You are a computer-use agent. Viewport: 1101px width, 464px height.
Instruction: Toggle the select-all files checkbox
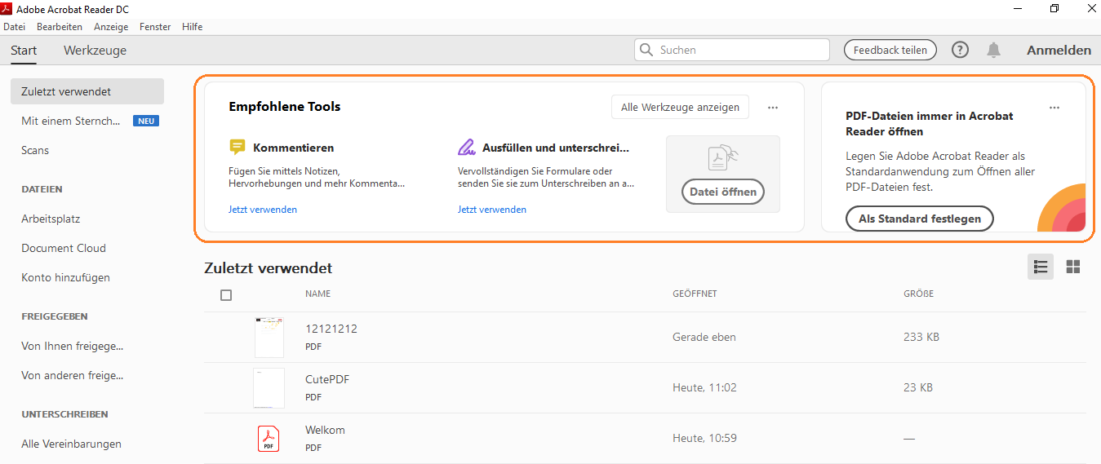(226, 295)
